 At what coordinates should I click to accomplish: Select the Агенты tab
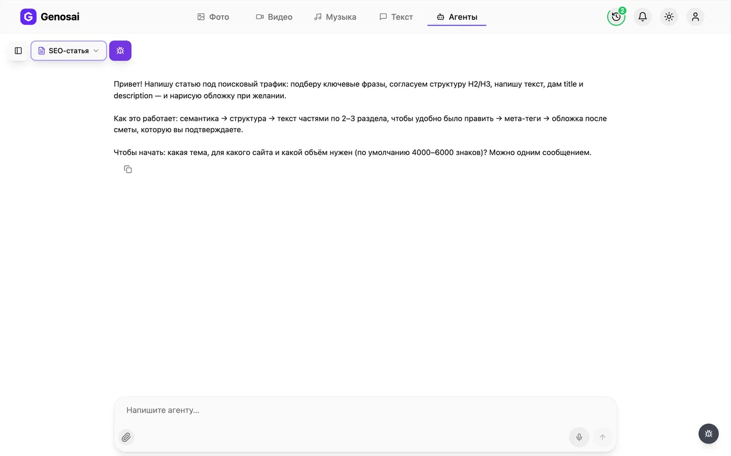click(457, 17)
